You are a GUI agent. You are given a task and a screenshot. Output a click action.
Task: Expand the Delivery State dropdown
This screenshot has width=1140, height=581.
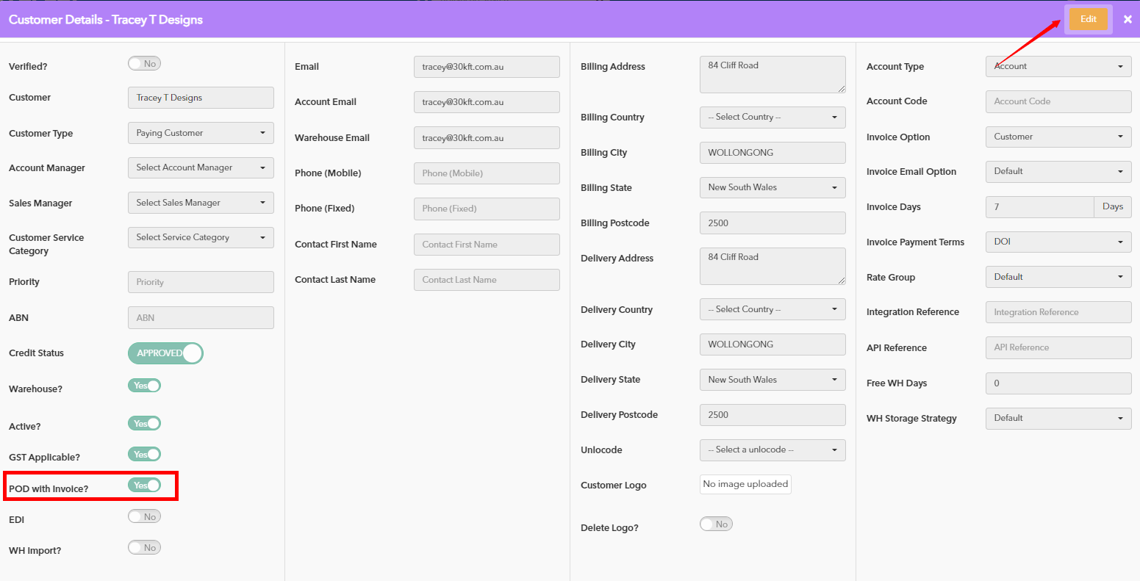[x=772, y=380]
